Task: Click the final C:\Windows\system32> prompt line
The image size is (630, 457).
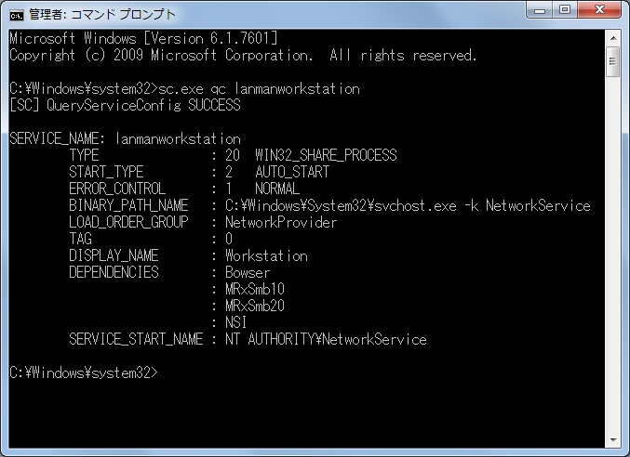Action: pos(84,372)
